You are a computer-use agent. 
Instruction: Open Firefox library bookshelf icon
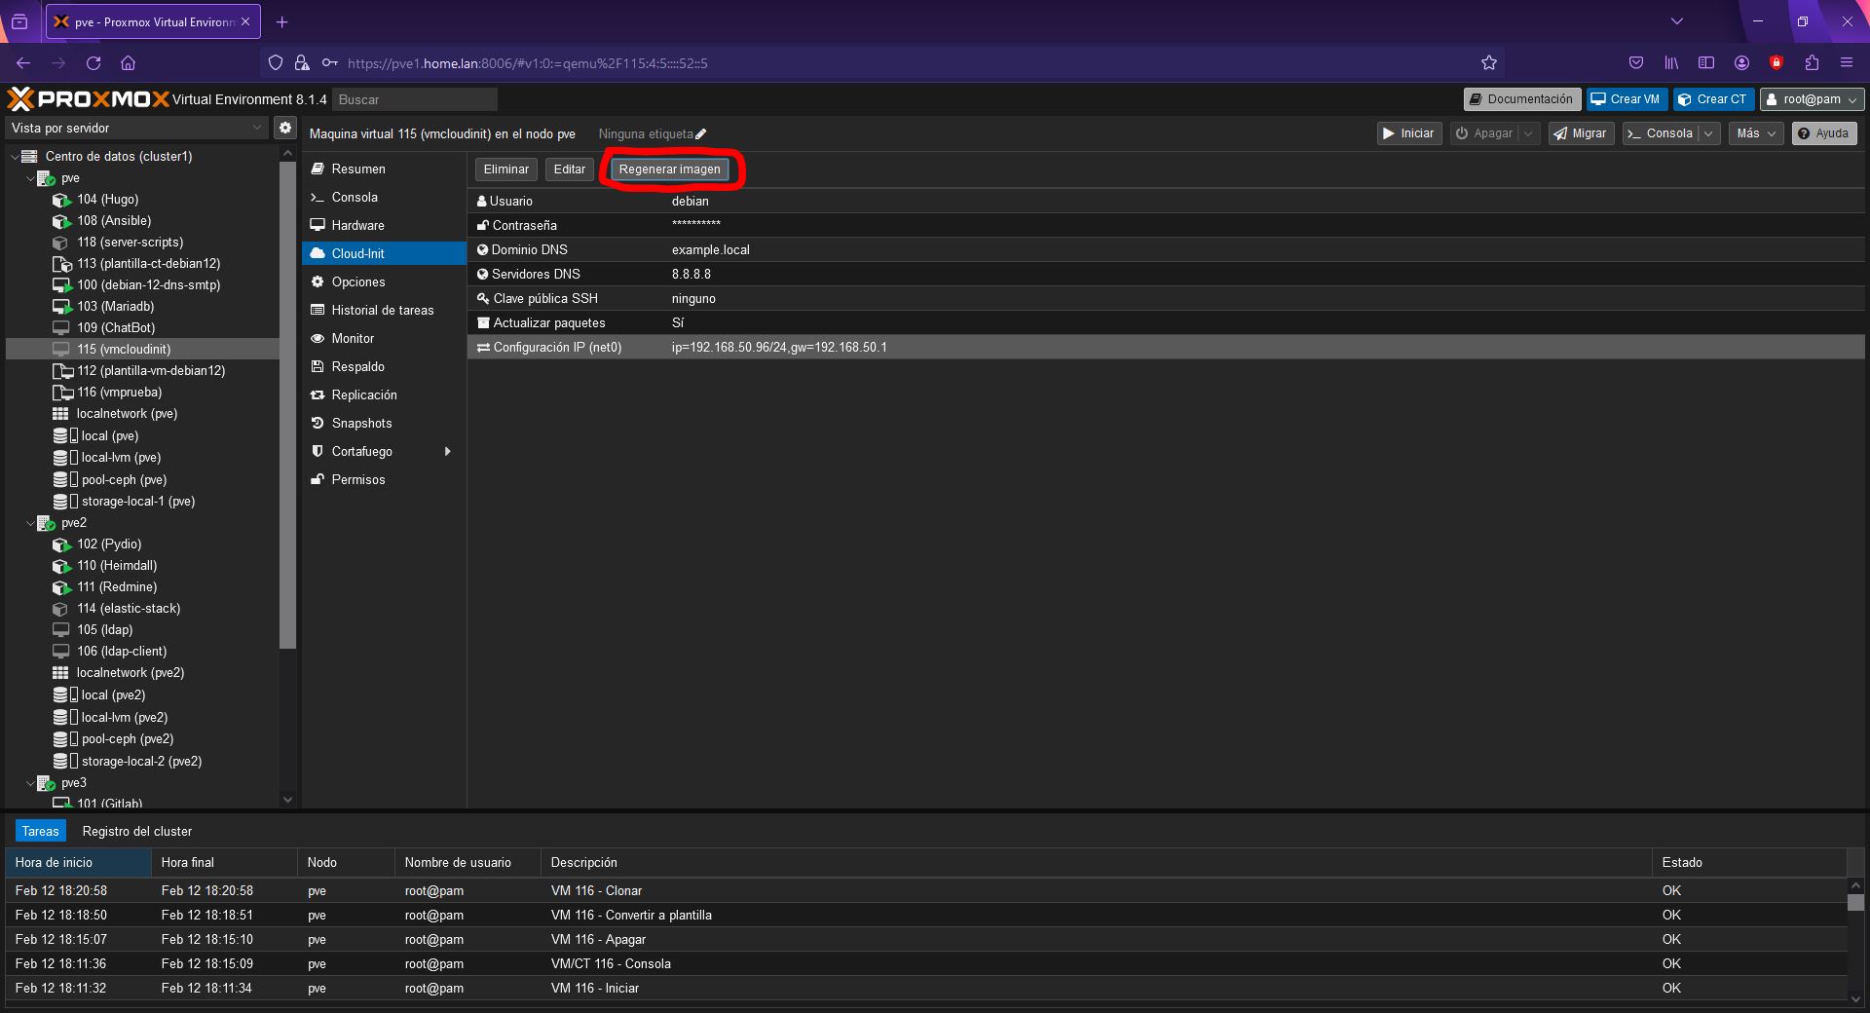click(1671, 63)
